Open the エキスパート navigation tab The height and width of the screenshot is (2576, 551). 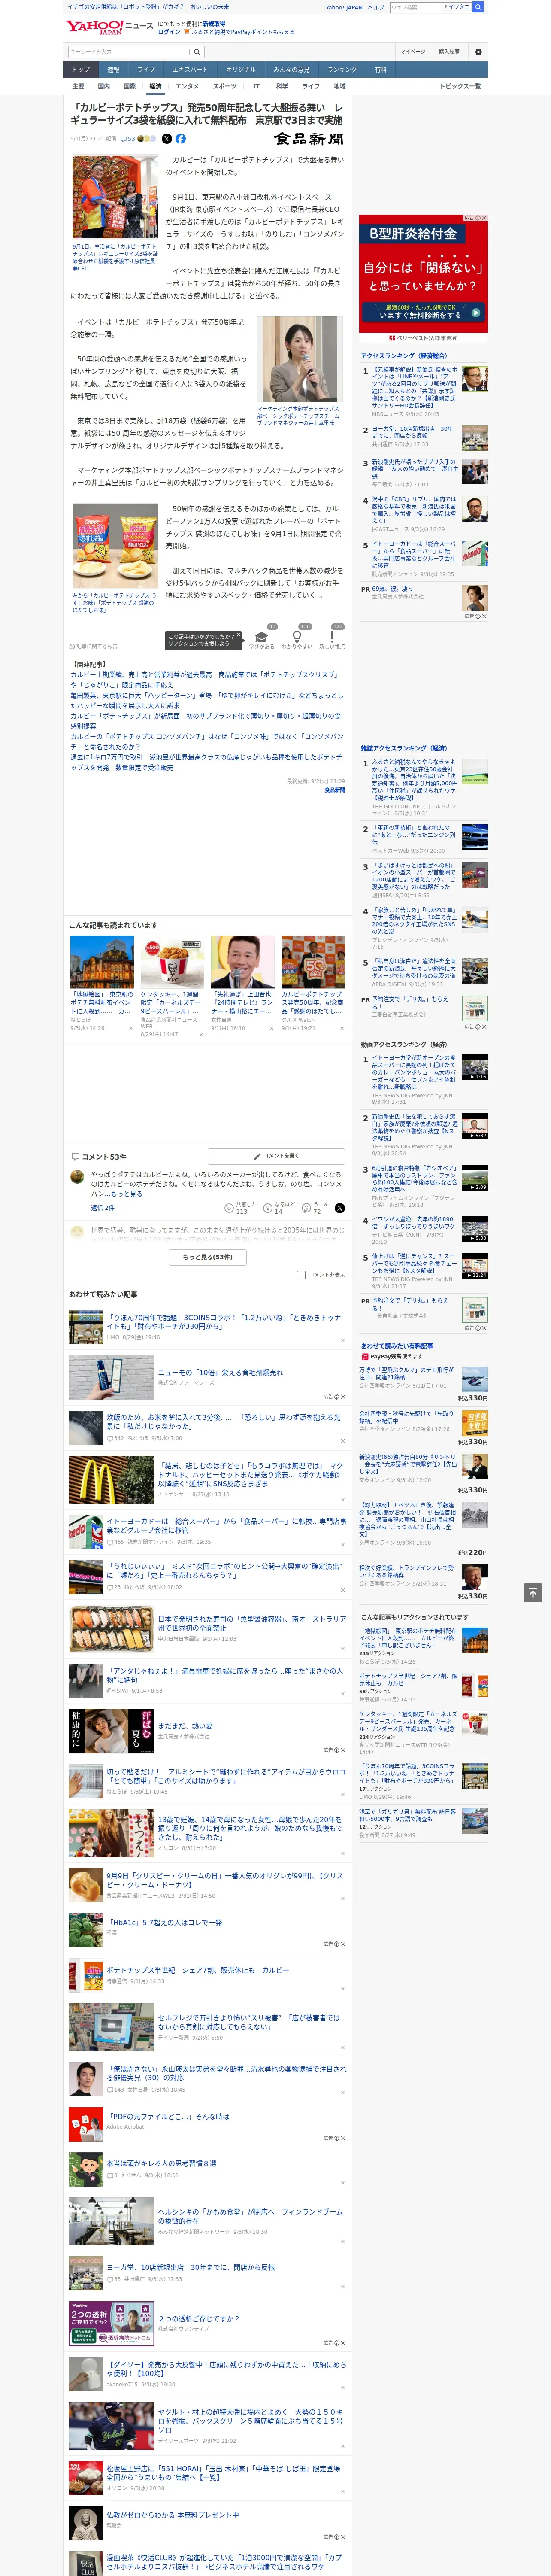190,70
